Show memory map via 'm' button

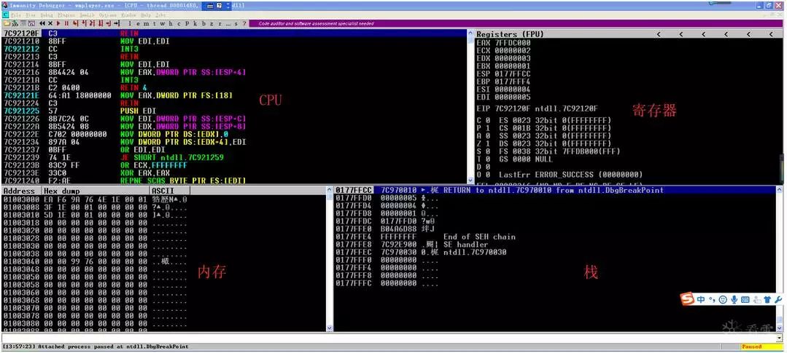146,23
